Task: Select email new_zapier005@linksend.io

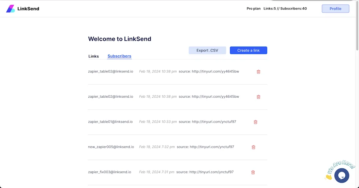Action: point(111,147)
